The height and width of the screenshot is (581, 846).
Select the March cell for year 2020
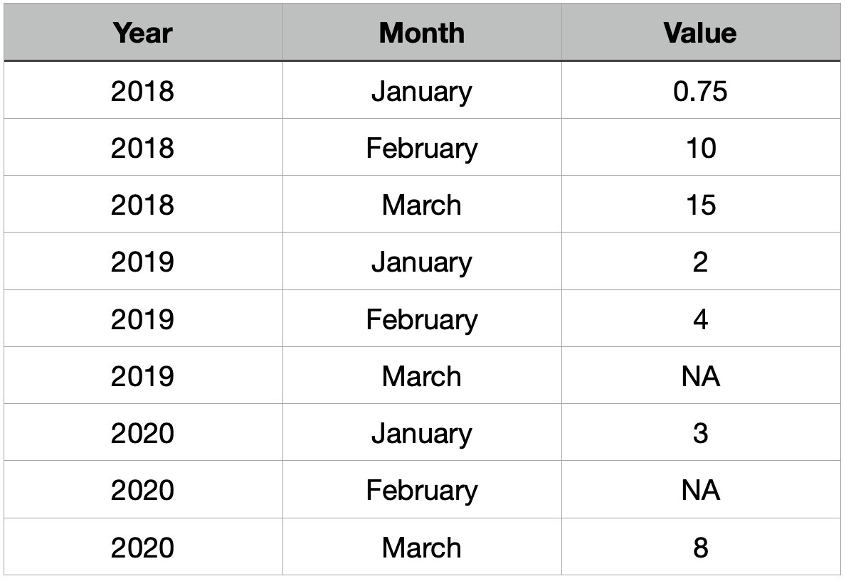[421, 548]
